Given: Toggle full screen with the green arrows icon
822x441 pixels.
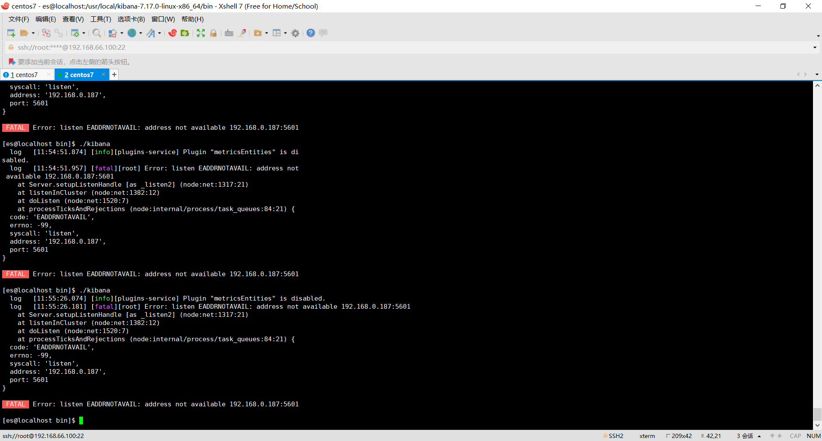Looking at the screenshot, I should pyautogui.click(x=201, y=33).
